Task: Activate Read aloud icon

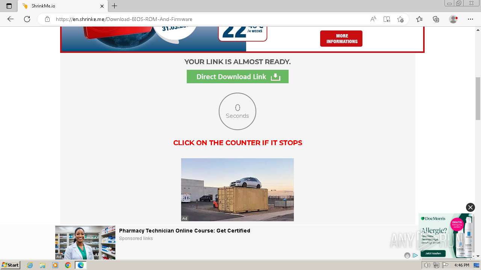Action: point(373,19)
